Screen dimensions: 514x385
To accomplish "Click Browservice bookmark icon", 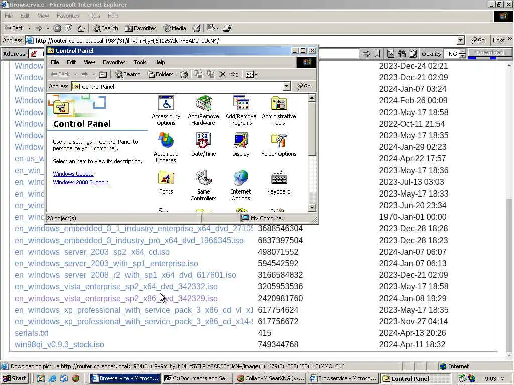I will [377, 53].
